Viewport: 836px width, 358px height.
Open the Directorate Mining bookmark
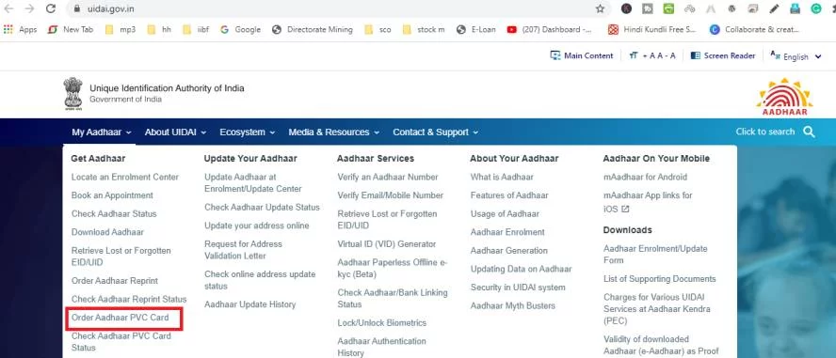click(312, 30)
